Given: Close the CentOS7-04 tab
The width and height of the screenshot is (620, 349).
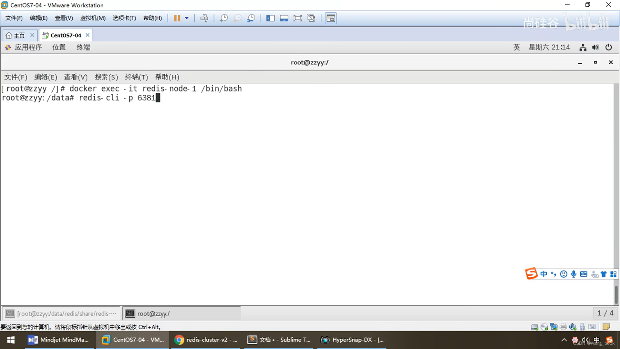Looking at the screenshot, I should (88, 35).
